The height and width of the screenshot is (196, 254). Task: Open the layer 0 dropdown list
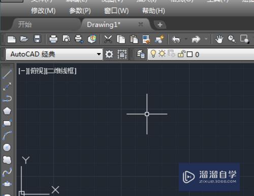click(x=201, y=54)
